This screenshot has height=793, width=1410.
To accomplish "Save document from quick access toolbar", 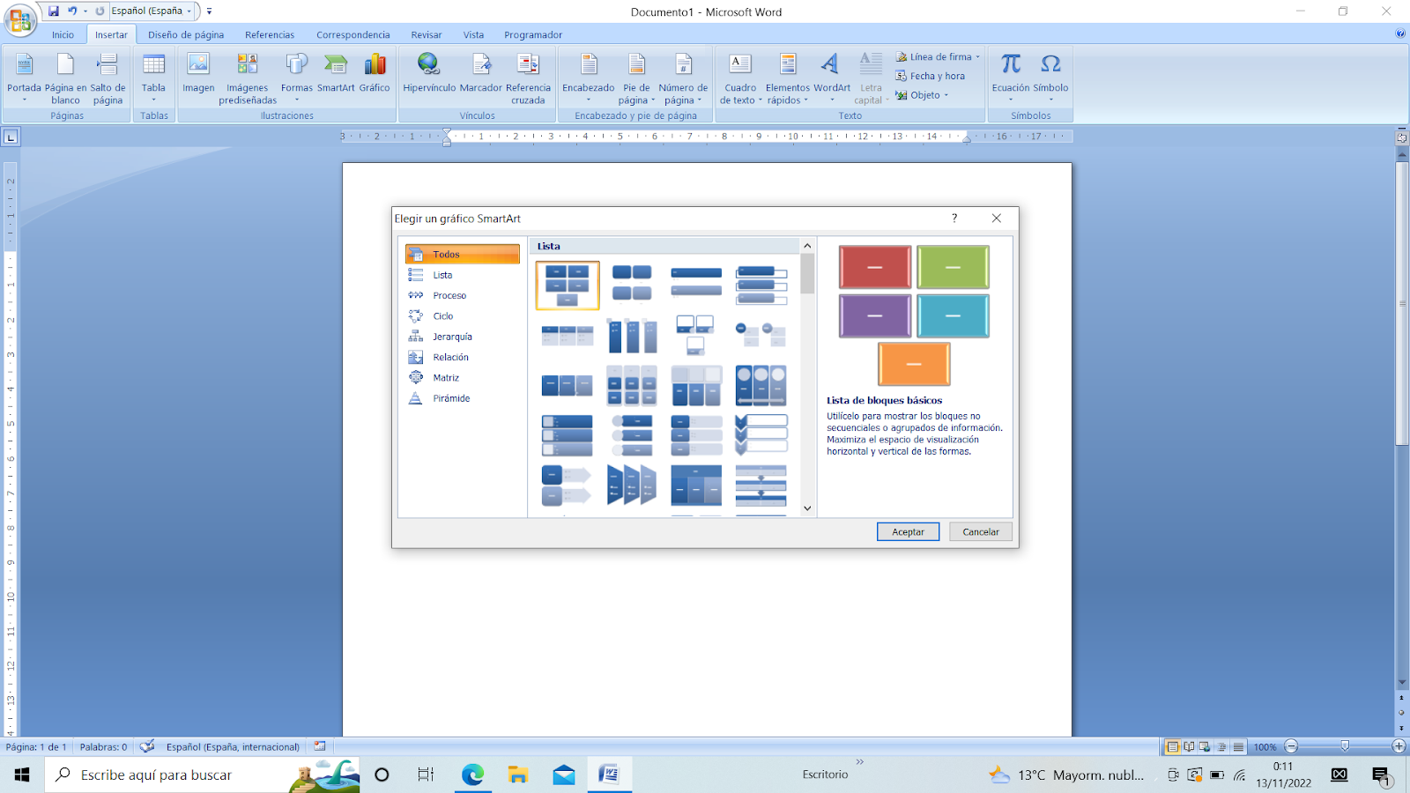I will click(x=54, y=11).
